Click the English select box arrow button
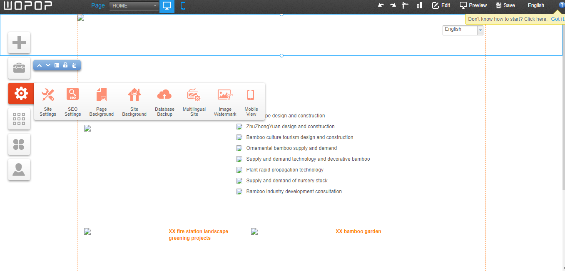 point(480,30)
